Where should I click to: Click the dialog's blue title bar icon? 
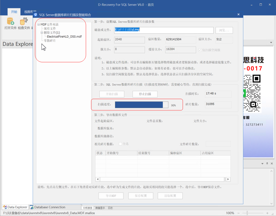(35, 15)
